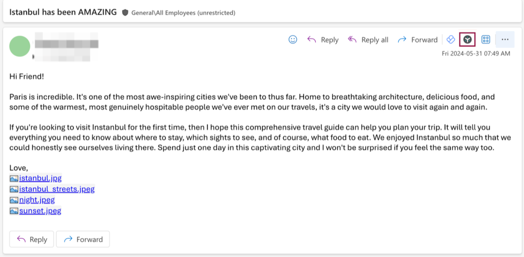Open the night.jpeg attachment link

[37, 200]
